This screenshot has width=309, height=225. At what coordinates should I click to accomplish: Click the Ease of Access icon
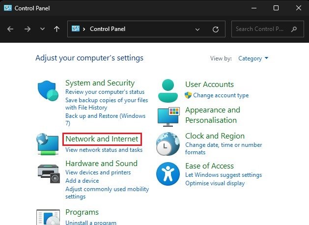[168, 173]
